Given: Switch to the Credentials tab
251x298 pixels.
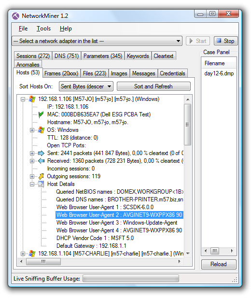Looking at the screenshot, I should coord(172,73).
